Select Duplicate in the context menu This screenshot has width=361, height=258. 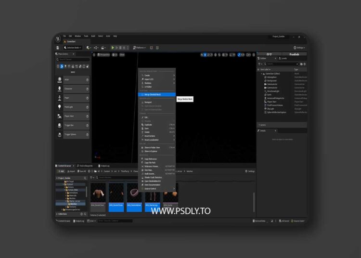(148, 125)
